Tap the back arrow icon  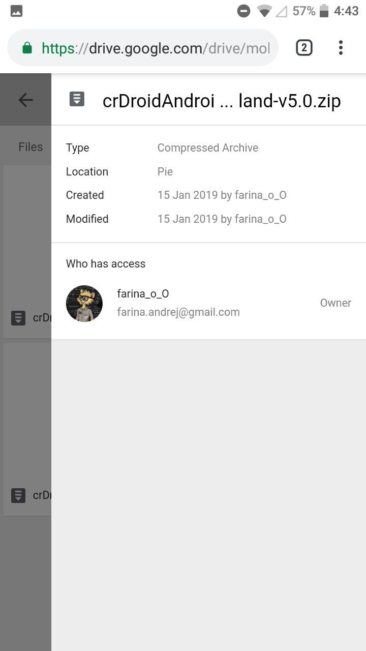[x=25, y=100]
